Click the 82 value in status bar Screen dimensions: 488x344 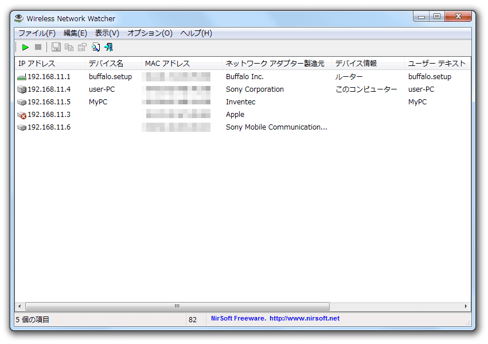(x=193, y=319)
